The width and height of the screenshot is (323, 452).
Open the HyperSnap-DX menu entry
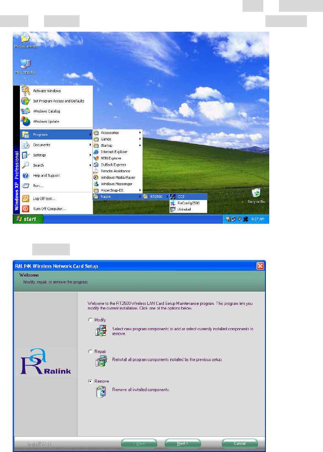(x=118, y=190)
